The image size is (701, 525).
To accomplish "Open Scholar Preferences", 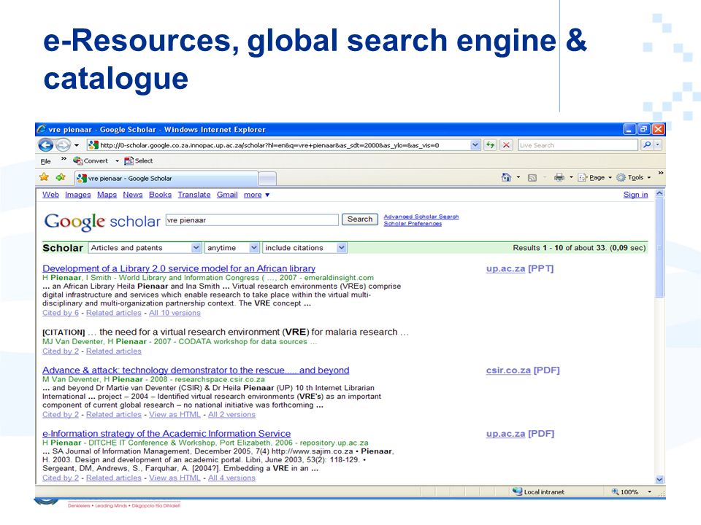I will click(x=413, y=223).
